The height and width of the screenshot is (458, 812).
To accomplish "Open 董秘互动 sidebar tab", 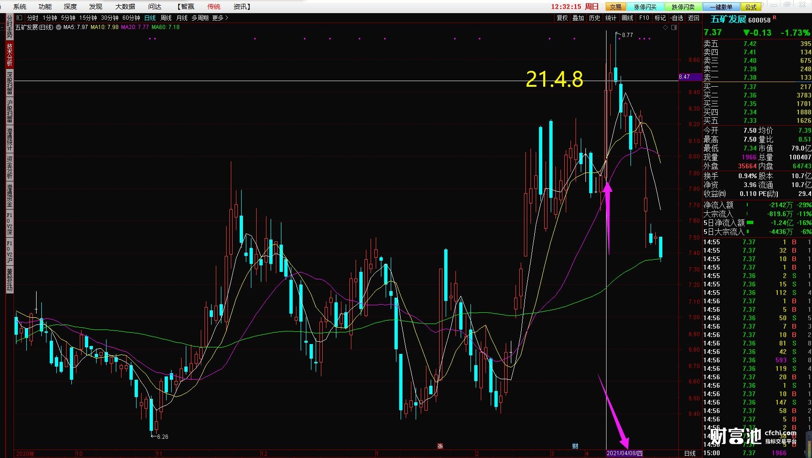I will tap(9, 280).
